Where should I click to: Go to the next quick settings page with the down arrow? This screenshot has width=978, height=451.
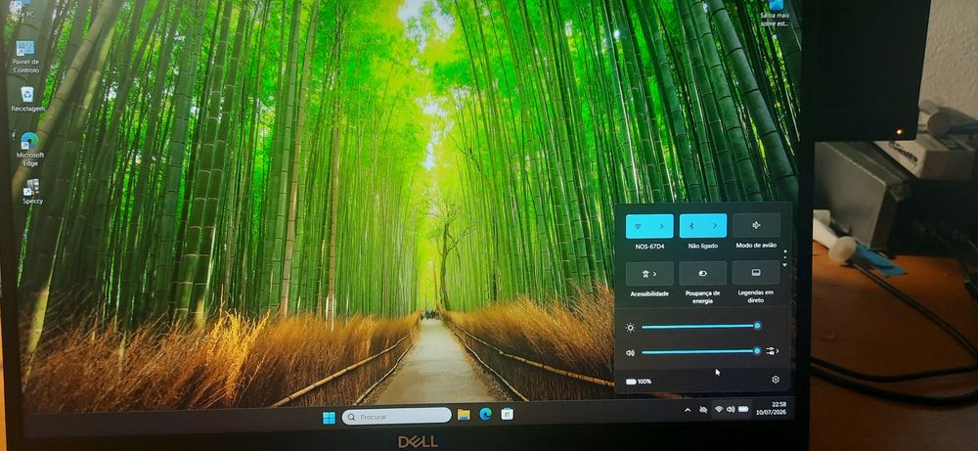point(784,265)
